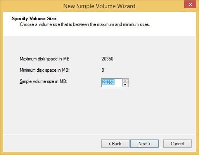Select the Simple volume size in MB label
The width and height of the screenshot is (199, 155).
pos(43,81)
